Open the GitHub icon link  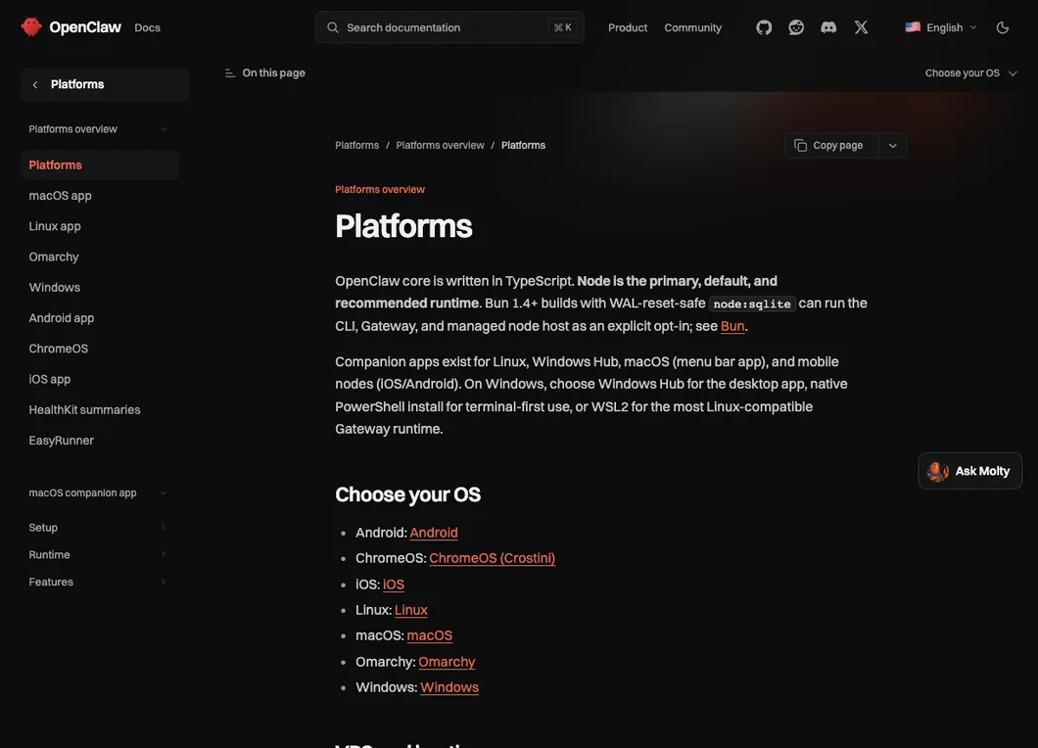point(764,27)
